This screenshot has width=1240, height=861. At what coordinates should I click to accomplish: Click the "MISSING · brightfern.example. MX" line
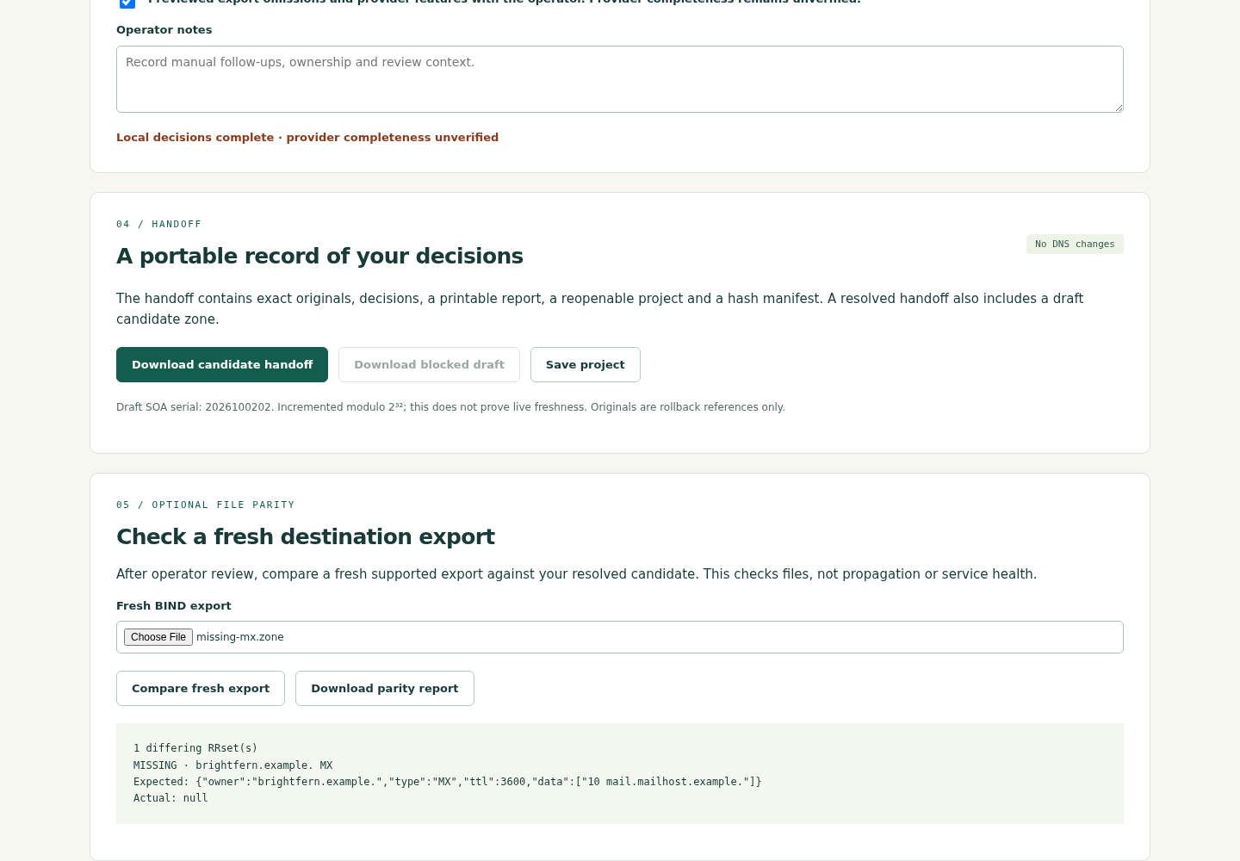(x=232, y=765)
